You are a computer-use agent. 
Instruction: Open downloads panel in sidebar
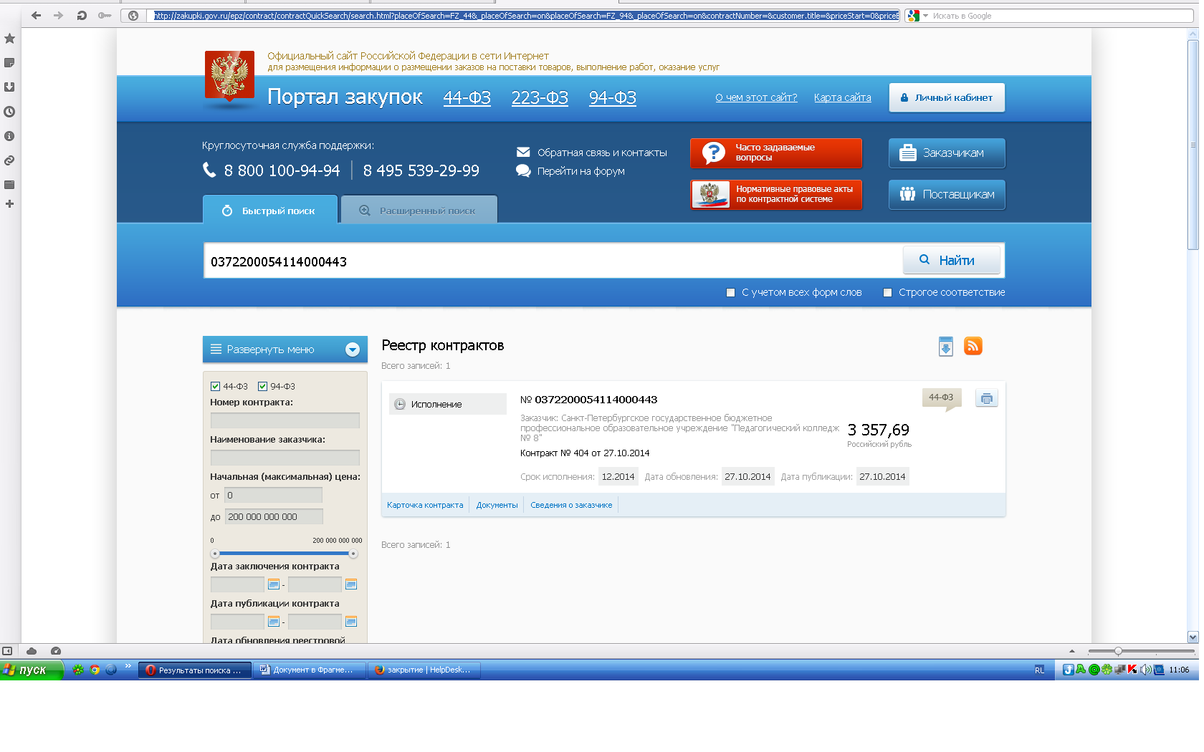[9, 87]
